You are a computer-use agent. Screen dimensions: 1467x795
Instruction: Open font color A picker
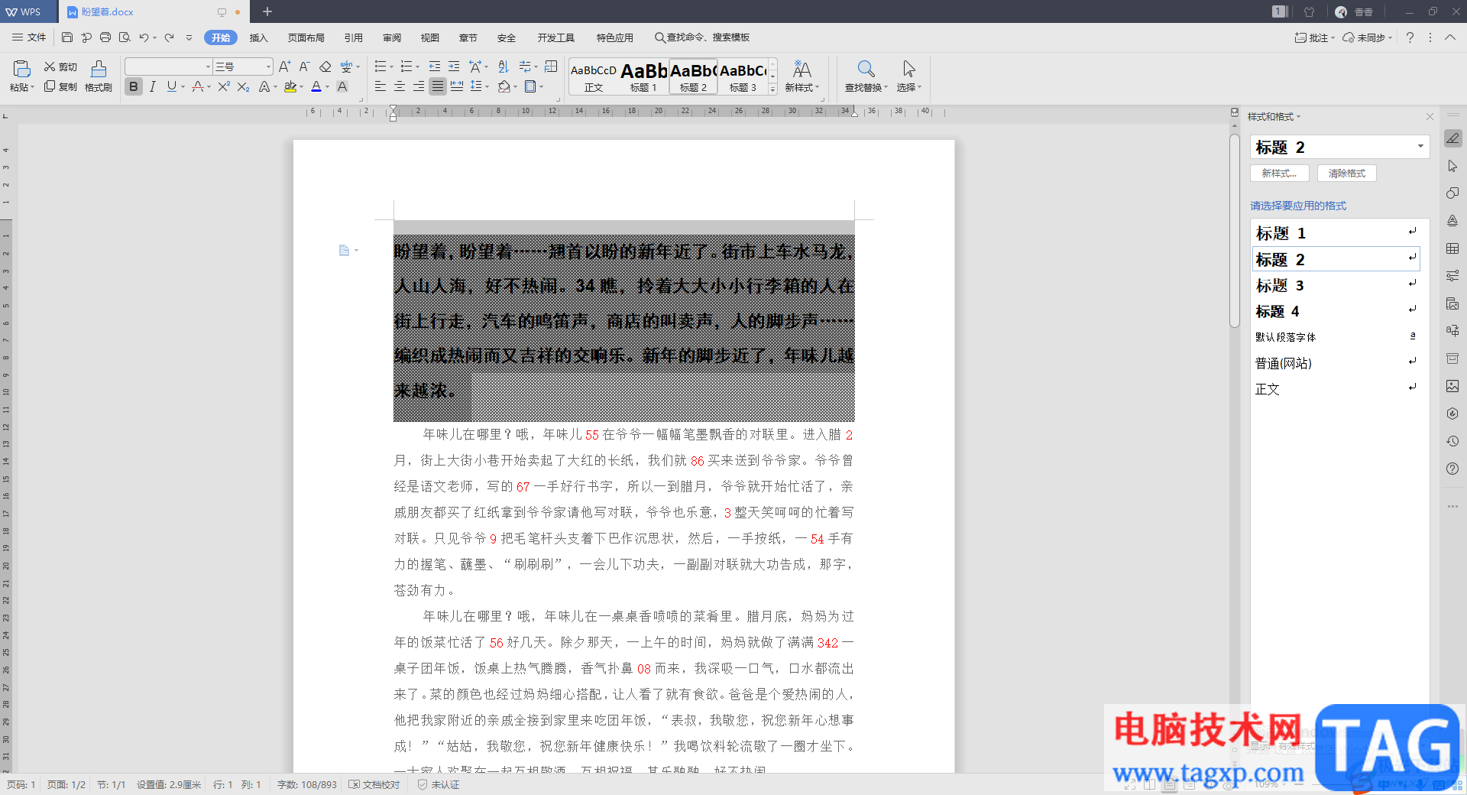point(327,86)
